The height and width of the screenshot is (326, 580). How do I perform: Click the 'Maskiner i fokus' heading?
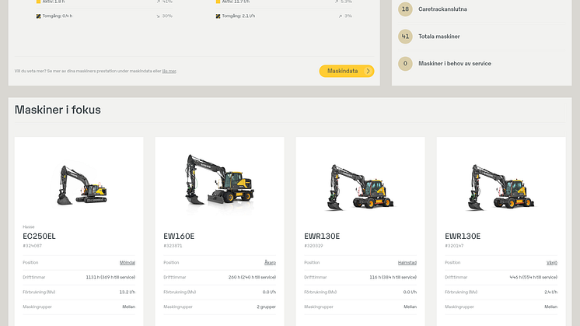(x=58, y=110)
